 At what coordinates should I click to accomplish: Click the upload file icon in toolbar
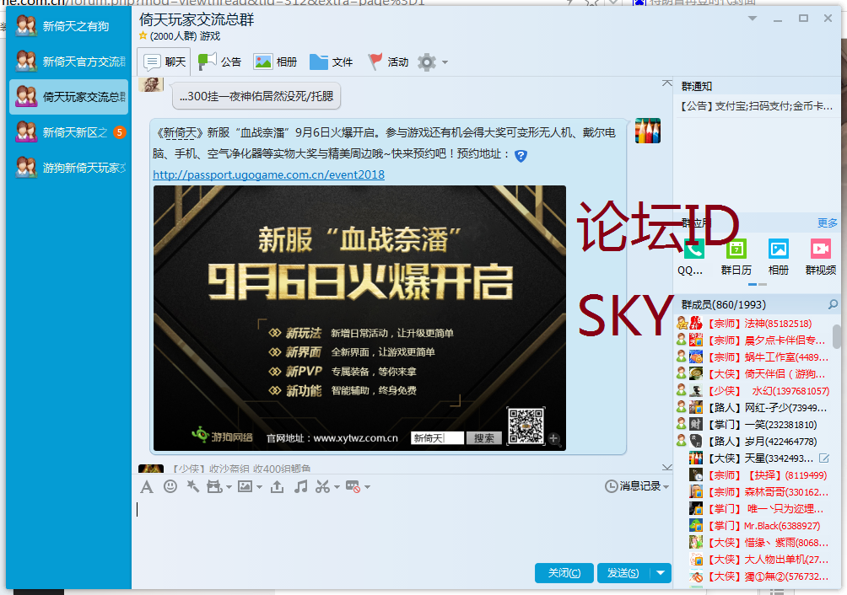(x=277, y=486)
